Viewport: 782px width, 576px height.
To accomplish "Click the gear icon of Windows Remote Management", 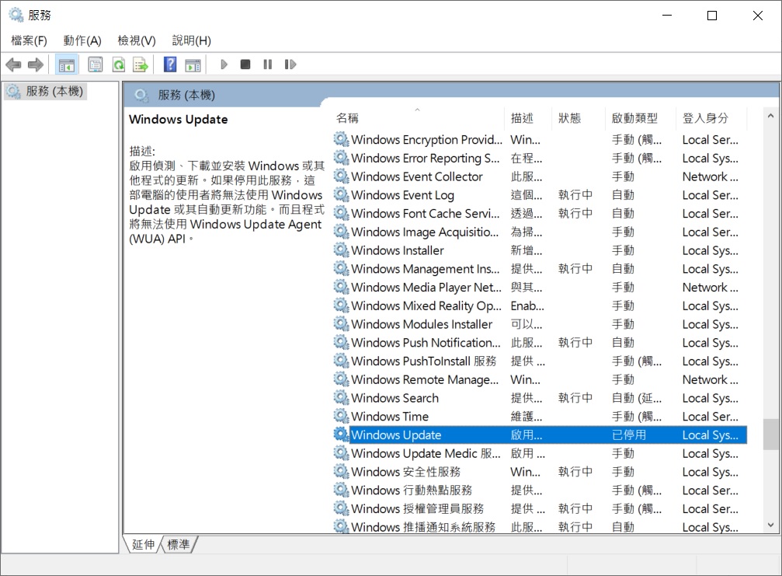I will (341, 379).
